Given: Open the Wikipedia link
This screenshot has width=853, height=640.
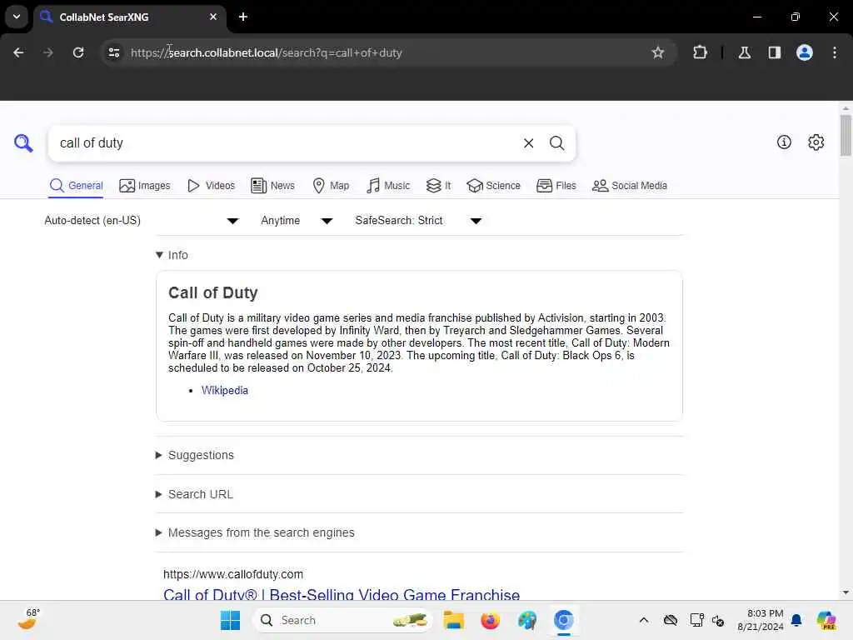Looking at the screenshot, I should pos(225,390).
